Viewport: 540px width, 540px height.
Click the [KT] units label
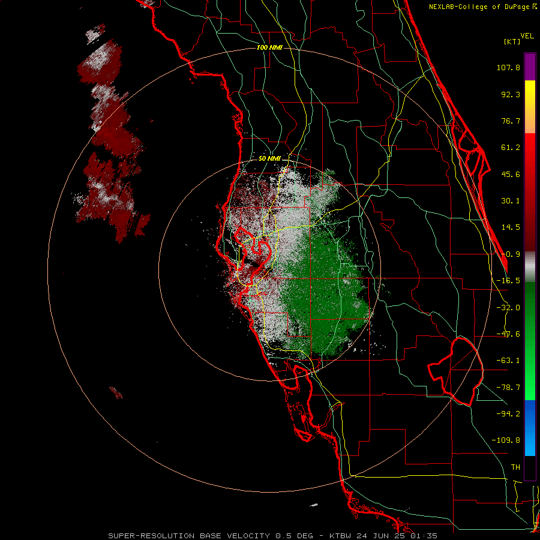(x=512, y=41)
